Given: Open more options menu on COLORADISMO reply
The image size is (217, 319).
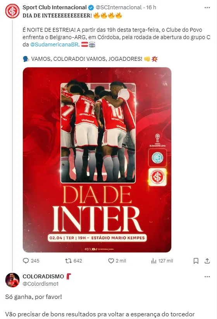Looking at the screenshot, I should [207, 276].
